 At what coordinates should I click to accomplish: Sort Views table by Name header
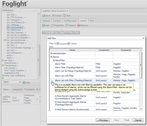point(7,90)
